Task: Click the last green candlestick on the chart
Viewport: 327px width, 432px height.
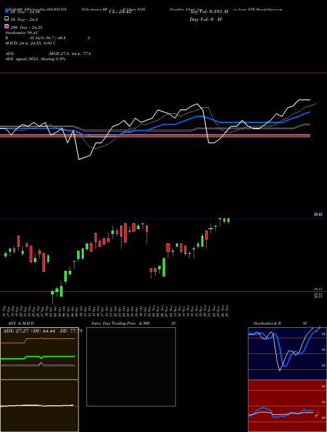Action: pos(228,220)
